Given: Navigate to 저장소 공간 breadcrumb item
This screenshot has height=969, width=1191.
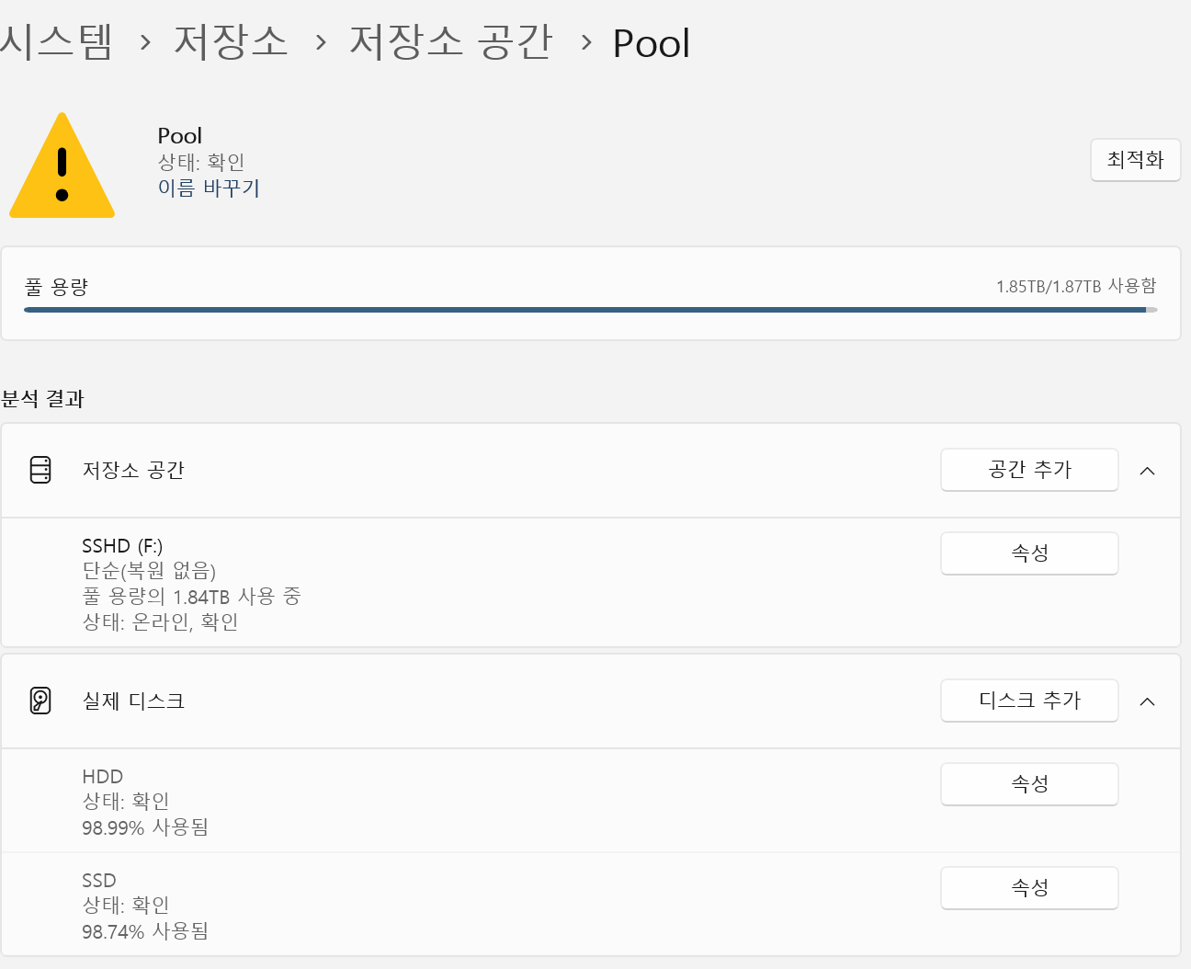Looking at the screenshot, I should point(451,42).
